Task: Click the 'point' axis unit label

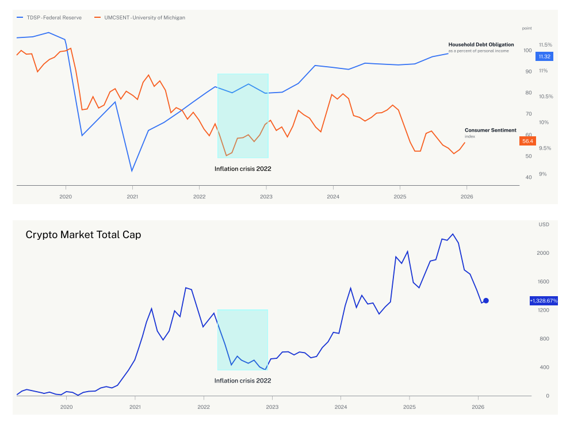Action: click(x=527, y=28)
